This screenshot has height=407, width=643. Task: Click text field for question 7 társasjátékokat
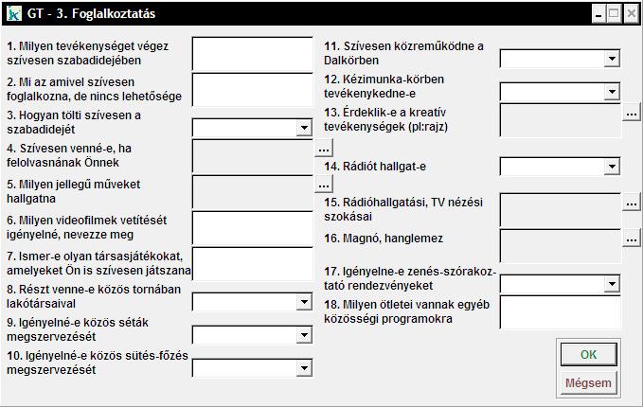(252, 264)
